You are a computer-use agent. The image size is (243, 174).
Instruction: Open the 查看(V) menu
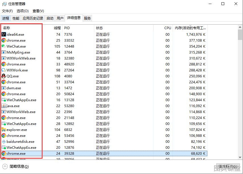point(38,11)
